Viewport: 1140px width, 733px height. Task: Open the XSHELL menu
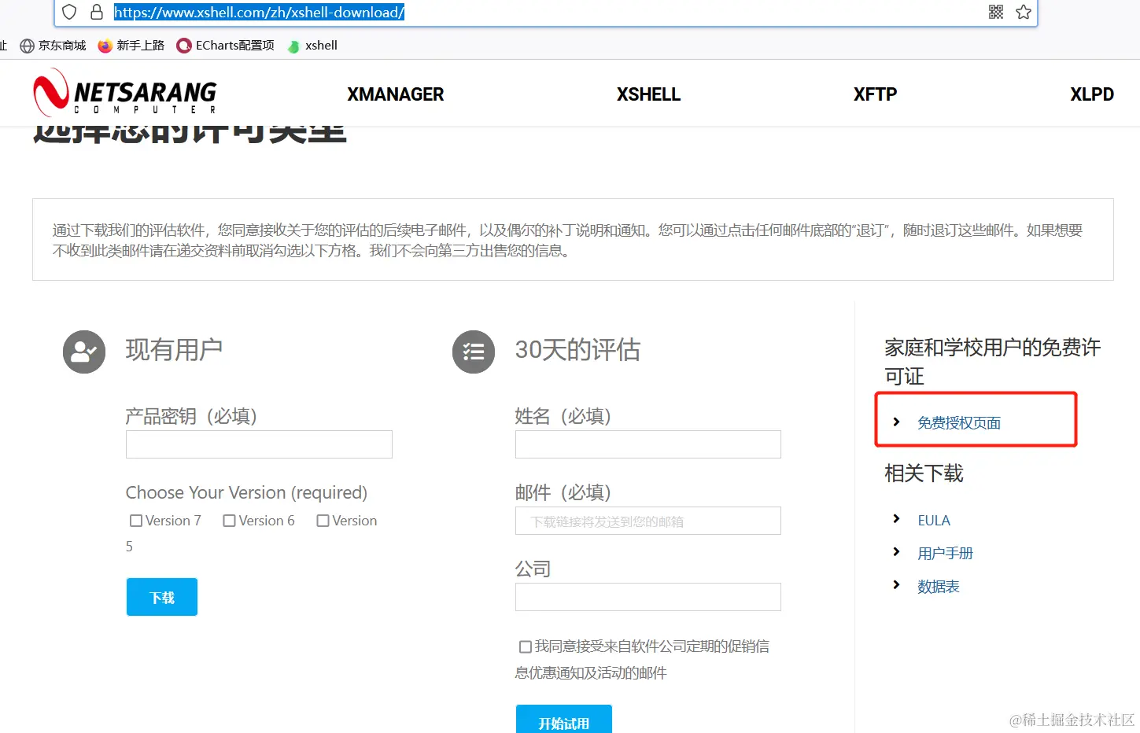pos(648,94)
